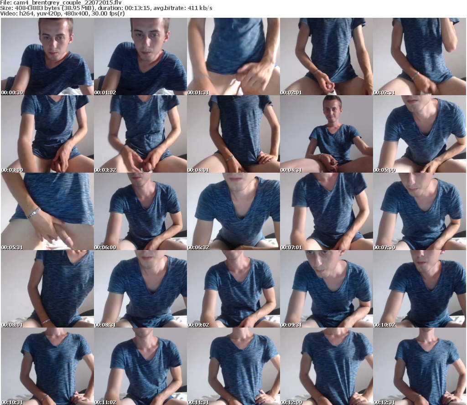Select the thumbnail marked 00:10:02
The height and width of the screenshot is (405, 467).
click(x=420, y=289)
